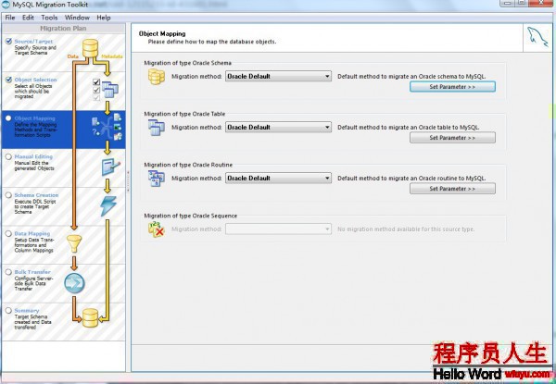Select the Data Mapping step radio
Image resolution: width=556 pixels, height=384 pixels.
[x=8, y=233]
